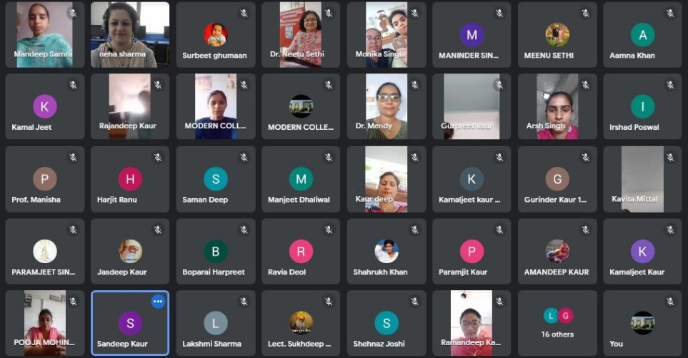Click the muted mic icon on Irshad Poswal's tile
Screen dimensions: 688x358
coord(670,85)
